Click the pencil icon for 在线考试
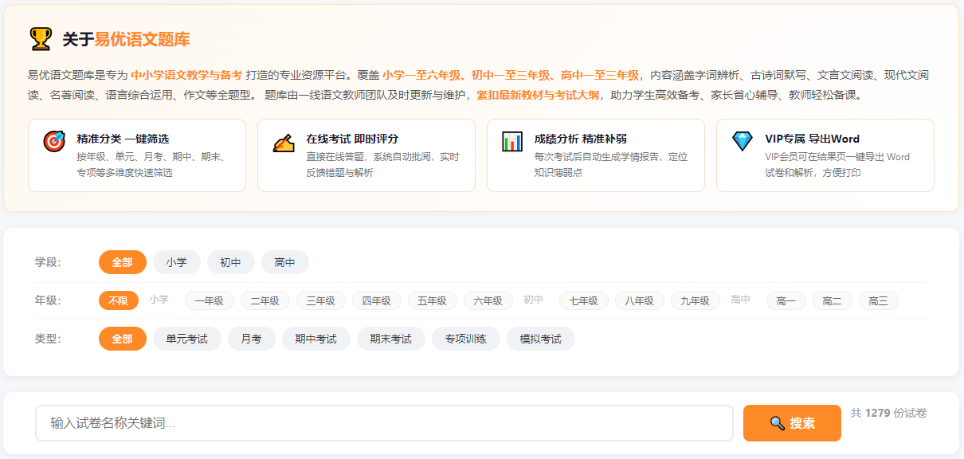This screenshot has width=964, height=459. coord(283,141)
